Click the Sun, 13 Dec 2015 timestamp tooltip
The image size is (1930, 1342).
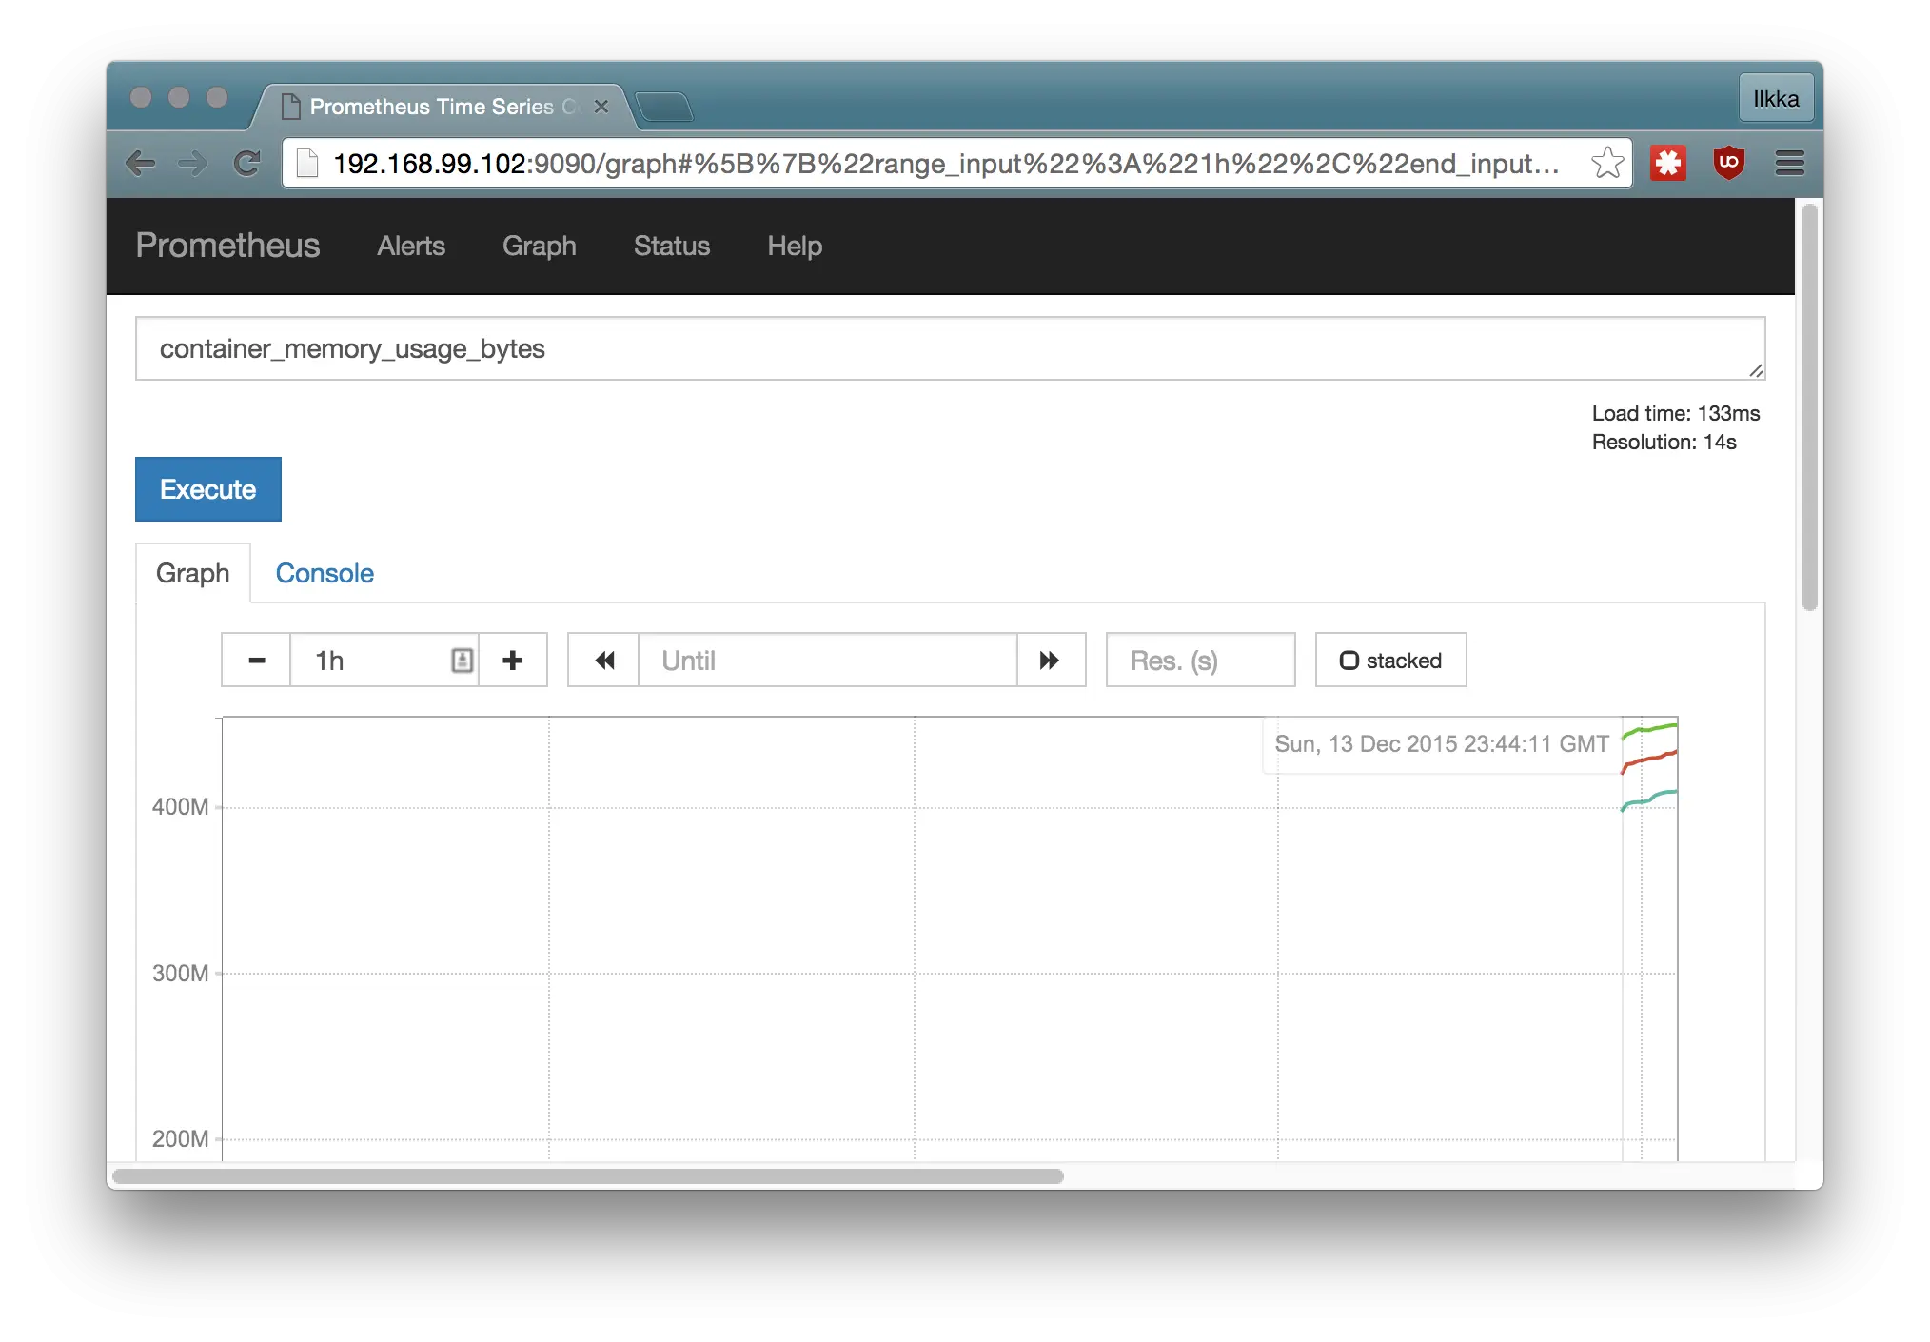tap(1442, 744)
